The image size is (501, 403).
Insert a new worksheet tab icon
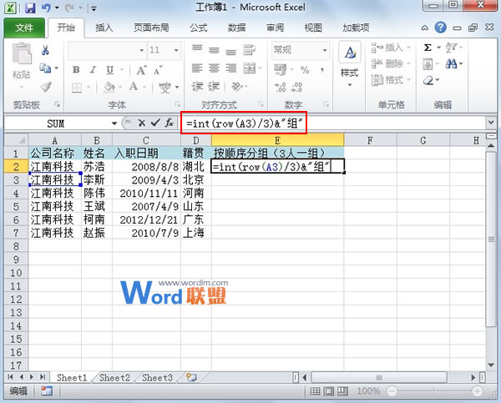coord(191,378)
